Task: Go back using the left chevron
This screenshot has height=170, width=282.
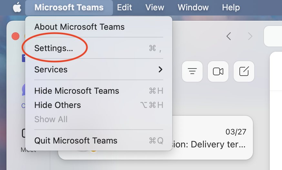Action: [228, 36]
